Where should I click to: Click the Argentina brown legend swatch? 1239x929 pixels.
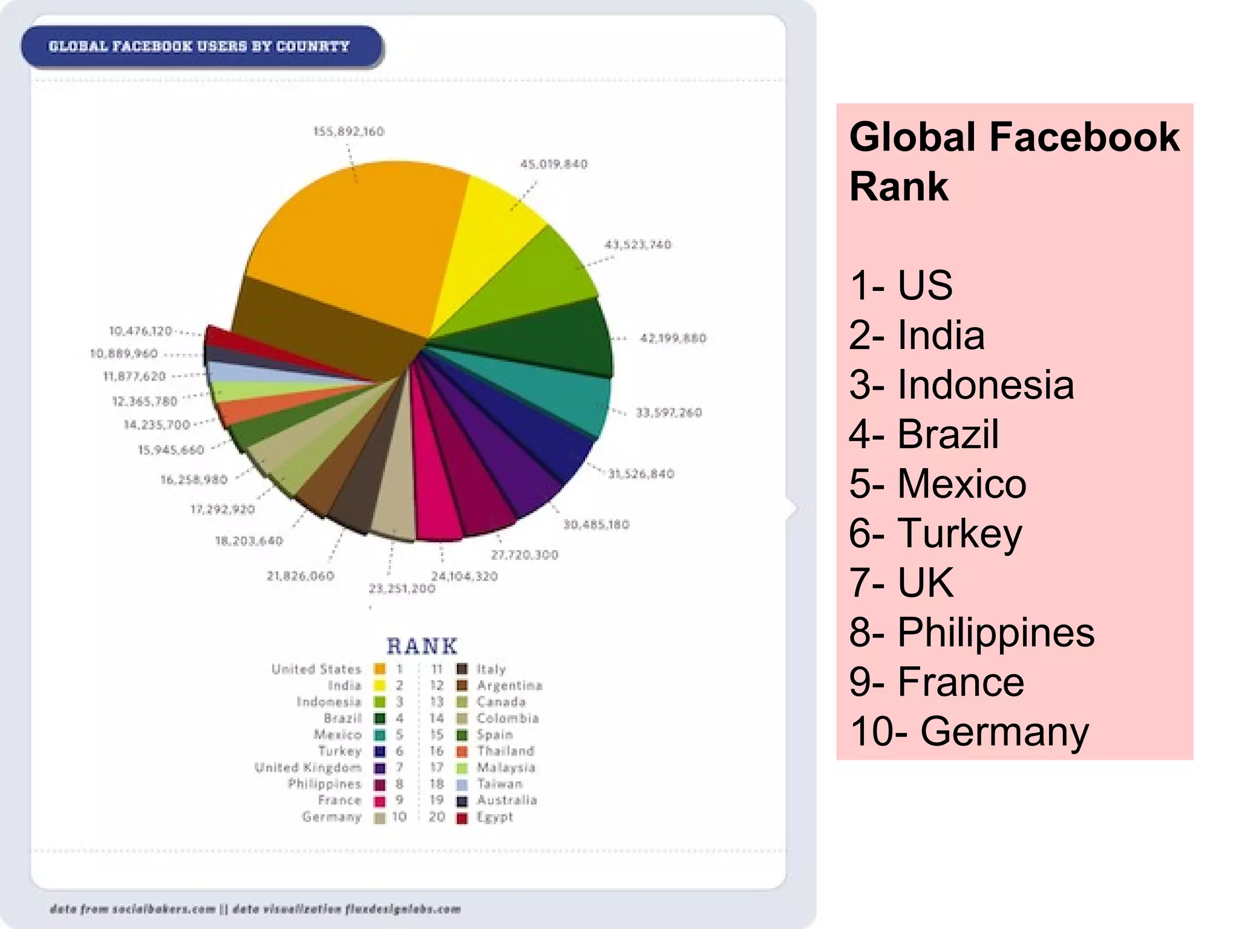462,685
